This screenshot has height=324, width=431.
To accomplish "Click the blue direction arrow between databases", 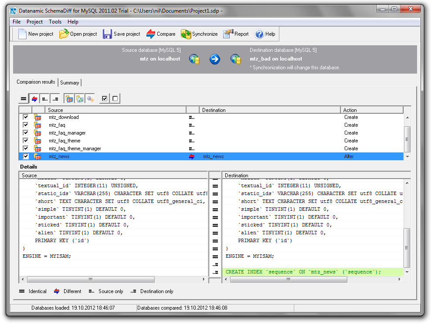I will point(215,59).
